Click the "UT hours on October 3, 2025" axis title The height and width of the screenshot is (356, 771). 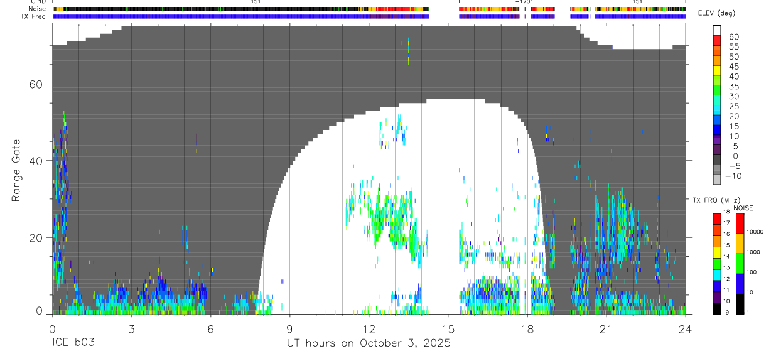pos(369,343)
